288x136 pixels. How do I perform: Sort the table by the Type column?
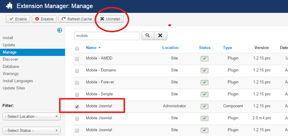[227, 48]
